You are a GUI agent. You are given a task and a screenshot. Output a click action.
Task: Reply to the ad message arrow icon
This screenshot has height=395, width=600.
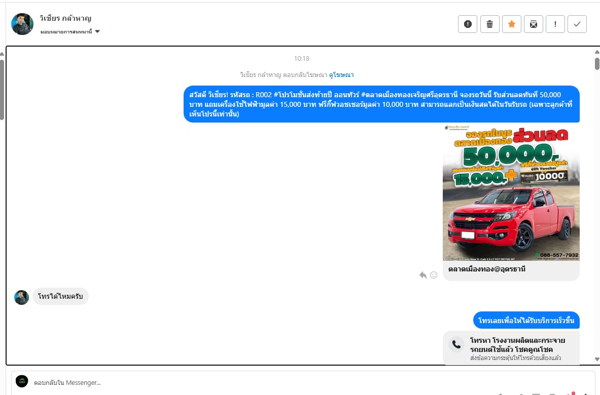coord(423,275)
